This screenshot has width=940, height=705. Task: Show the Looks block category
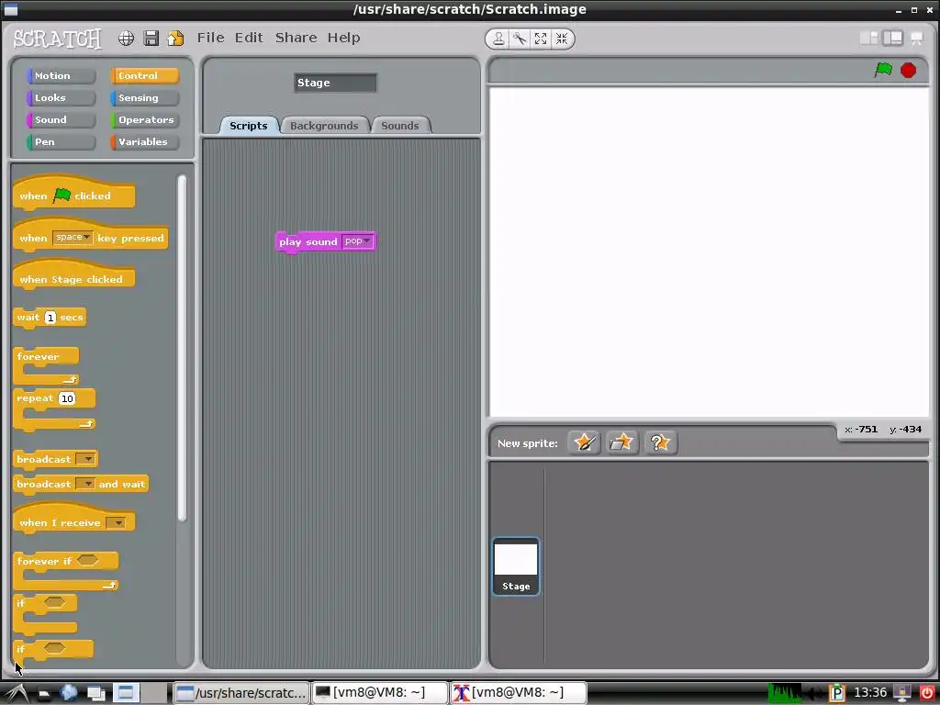tap(61, 97)
